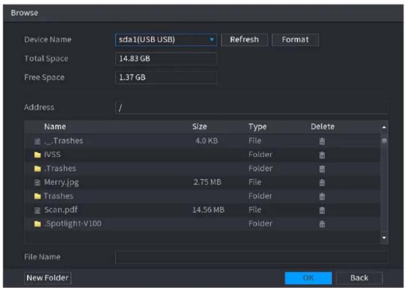Click the trash icon for Scan.pdf
Viewport: 405px width, 288px height.
[322, 210]
